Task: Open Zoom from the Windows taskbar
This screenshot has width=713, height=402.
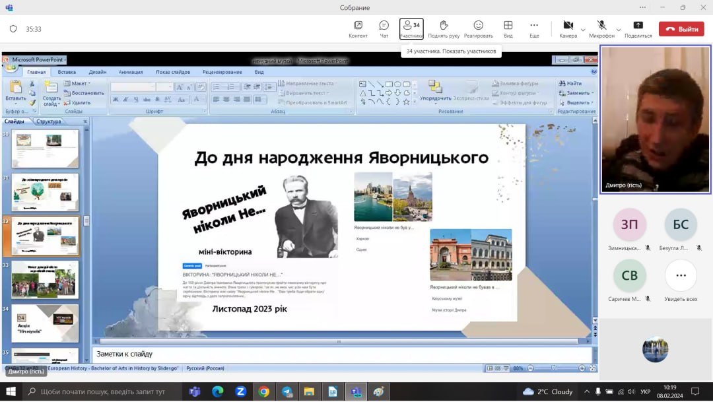Action: click(x=240, y=391)
